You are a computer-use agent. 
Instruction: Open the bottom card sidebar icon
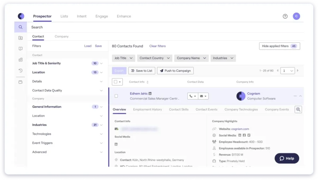[20, 82]
